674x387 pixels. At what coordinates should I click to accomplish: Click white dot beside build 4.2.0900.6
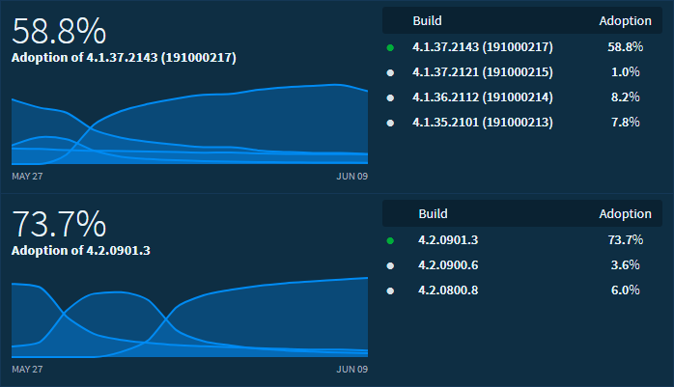[x=390, y=264]
